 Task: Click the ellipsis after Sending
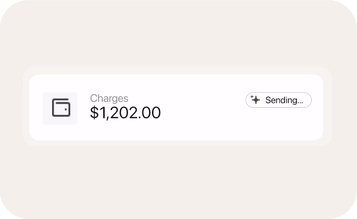(300, 103)
